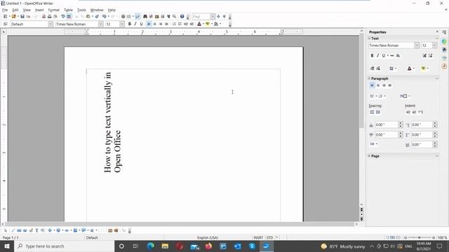Click Edge browser icon on taskbar
449x252 pixels.
tap(150, 246)
